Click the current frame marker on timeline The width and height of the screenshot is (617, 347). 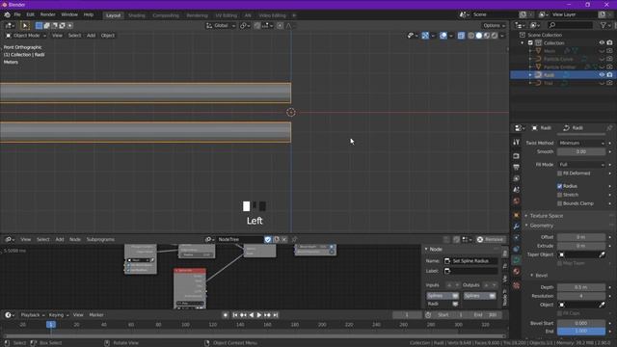pyautogui.click(x=51, y=325)
